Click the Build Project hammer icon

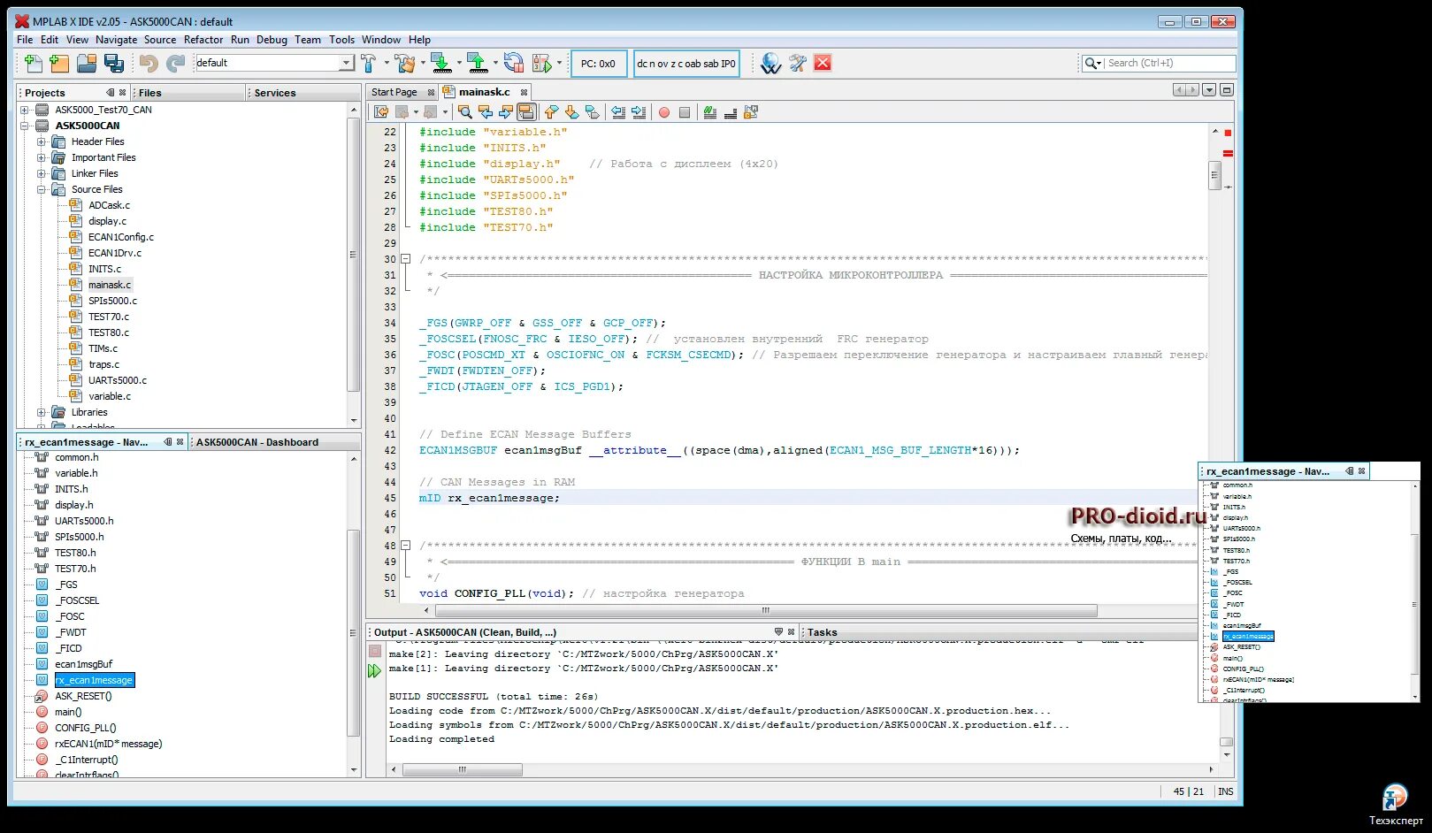pos(368,63)
